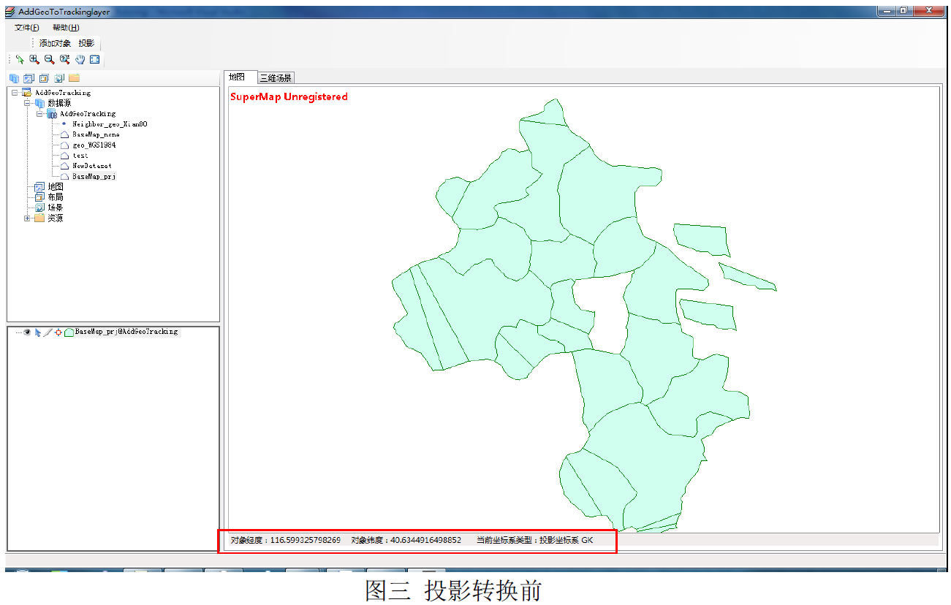Screen dimensions: 951x605
Task: Click the 对象经度 value 116.599325798269
Action: 306,541
